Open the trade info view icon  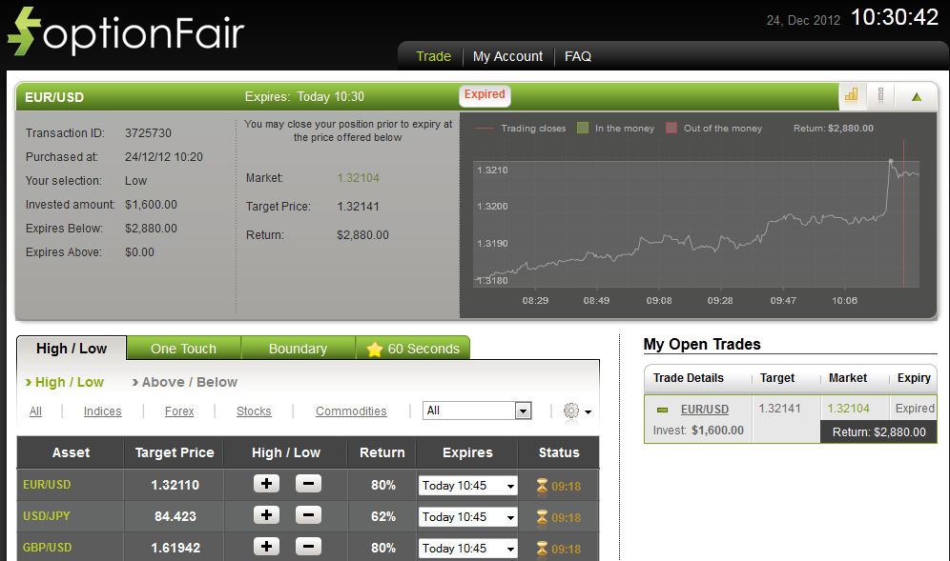880,95
